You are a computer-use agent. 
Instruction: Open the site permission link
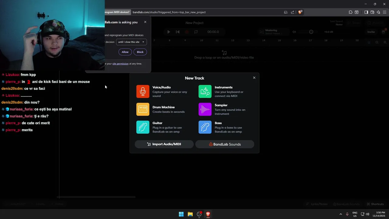pyautogui.click(x=120, y=64)
